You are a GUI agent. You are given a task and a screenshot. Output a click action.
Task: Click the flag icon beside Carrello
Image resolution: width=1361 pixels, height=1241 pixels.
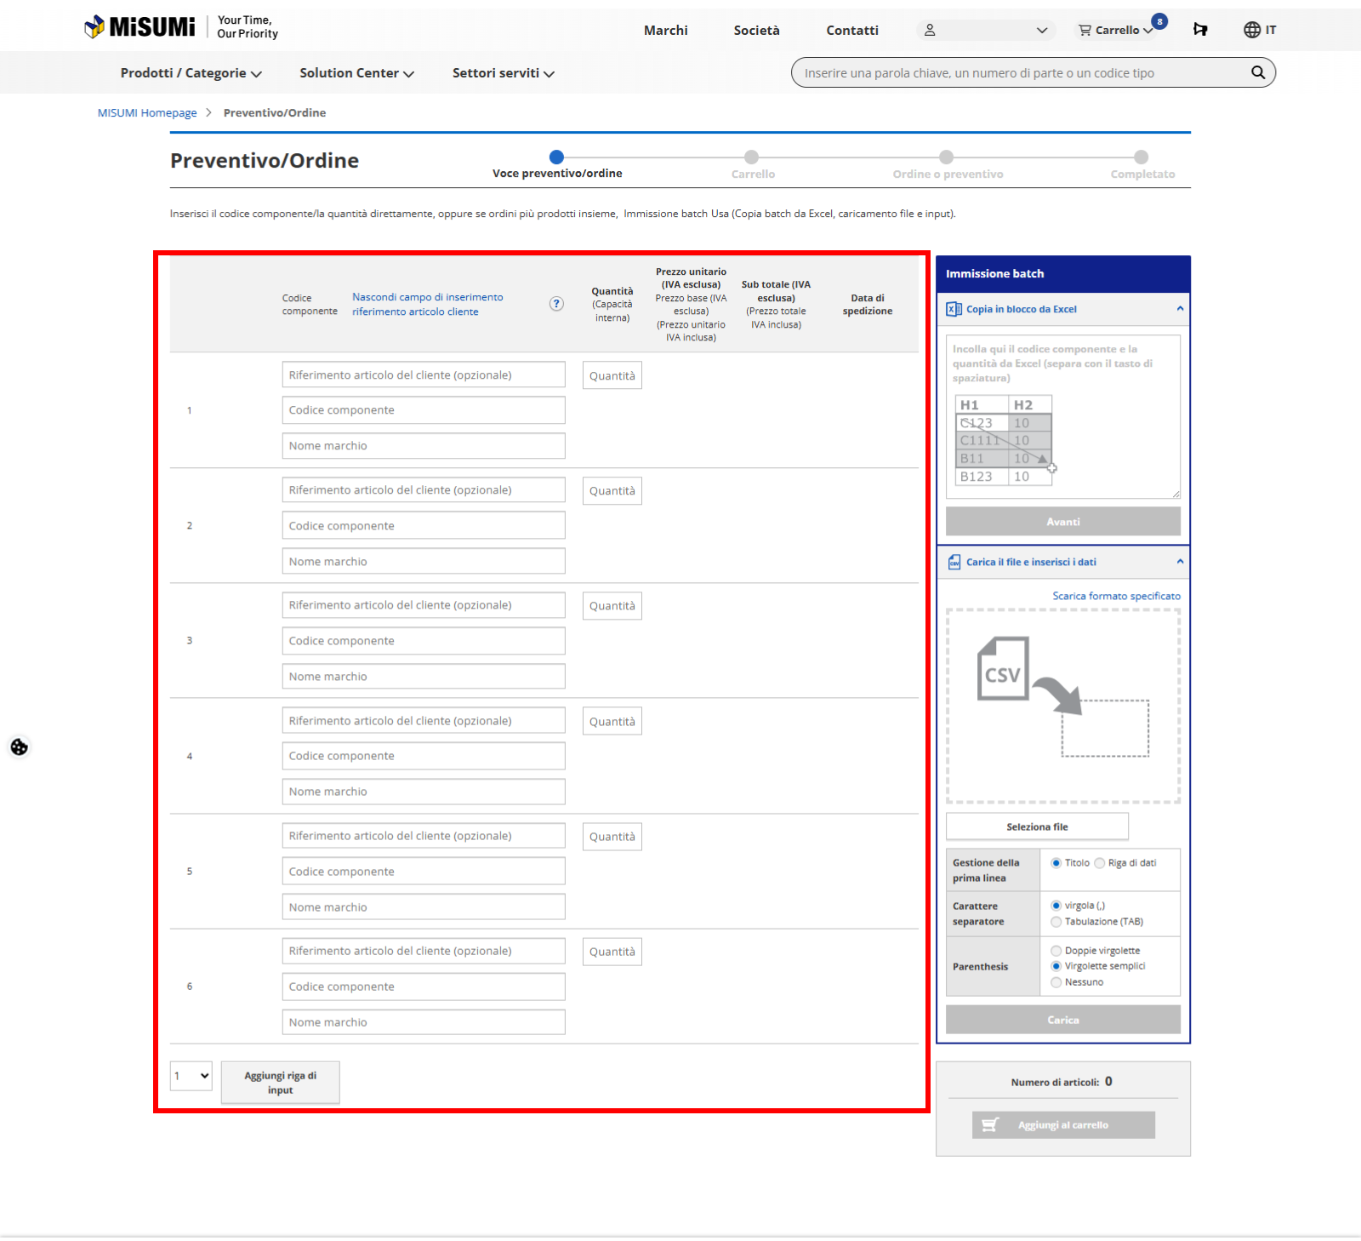click(x=1199, y=30)
